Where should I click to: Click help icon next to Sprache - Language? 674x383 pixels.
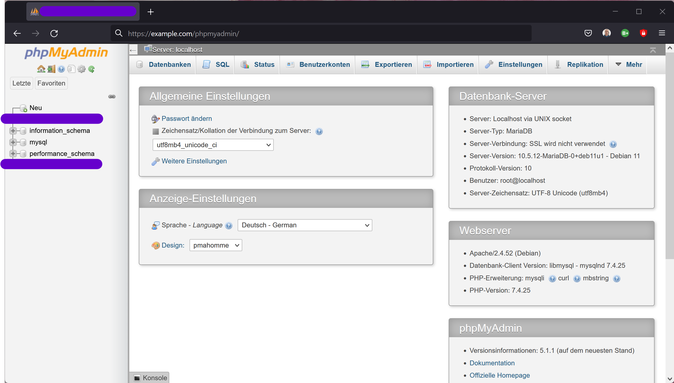pyautogui.click(x=229, y=226)
